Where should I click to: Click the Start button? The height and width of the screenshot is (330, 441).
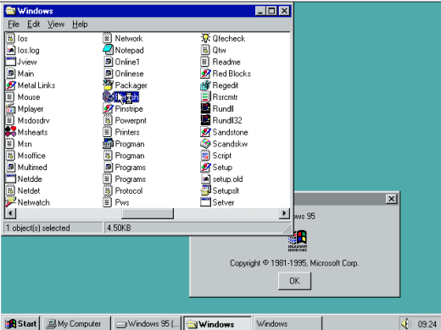pos(21,323)
